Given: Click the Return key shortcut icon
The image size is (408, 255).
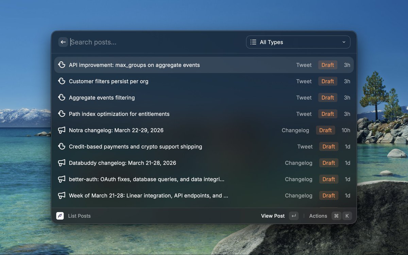Looking at the screenshot, I should pos(294,216).
